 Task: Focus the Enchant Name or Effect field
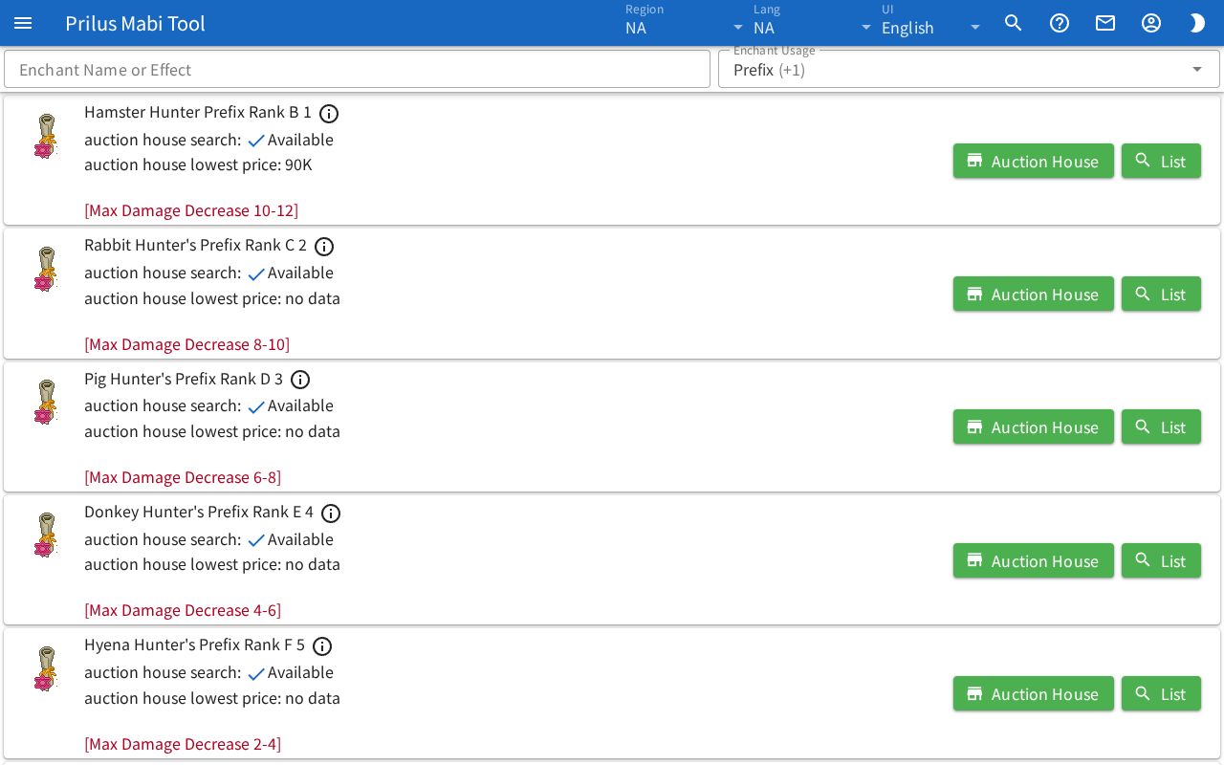pos(357,69)
